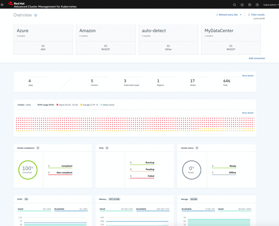The height and width of the screenshot is (226, 279).
Task: Click the 01 Other tile under auto-detect
Action: pos(168,47)
